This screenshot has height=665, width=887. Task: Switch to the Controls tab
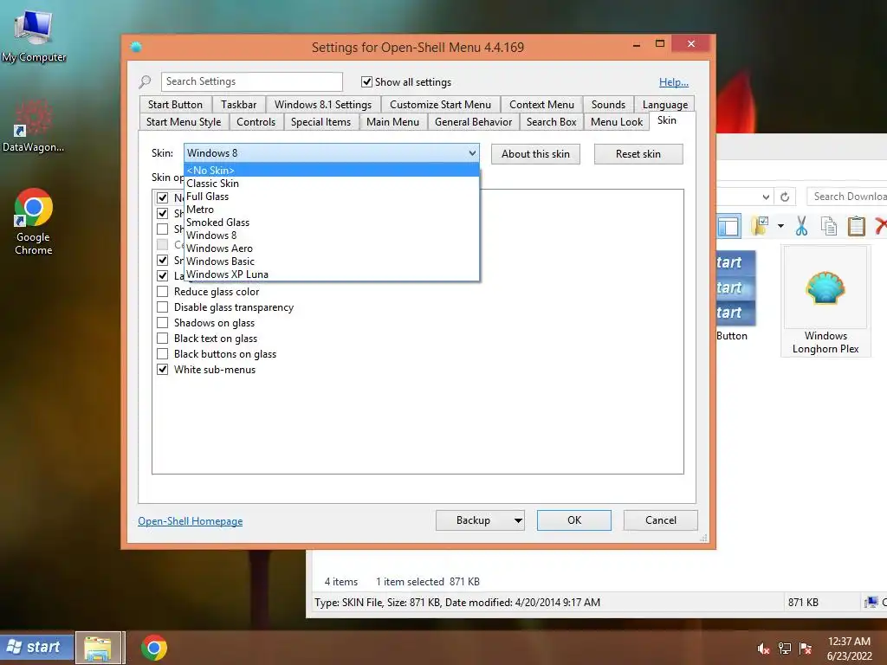point(256,122)
